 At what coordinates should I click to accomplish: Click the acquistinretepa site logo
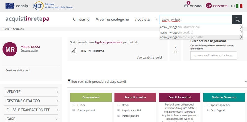pos(27,19)
